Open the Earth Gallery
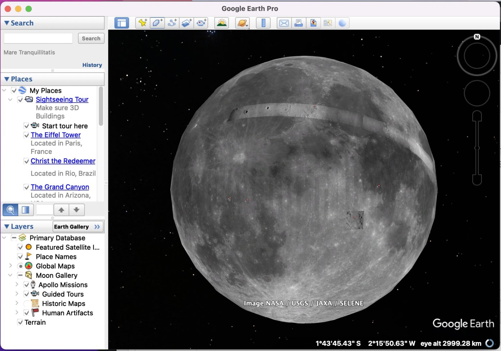Viewport: 501px width, 351px height. coord(77,227)
